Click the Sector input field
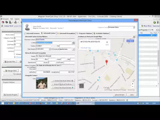Screen dimensions: 160x120 [x=52, y=62]
